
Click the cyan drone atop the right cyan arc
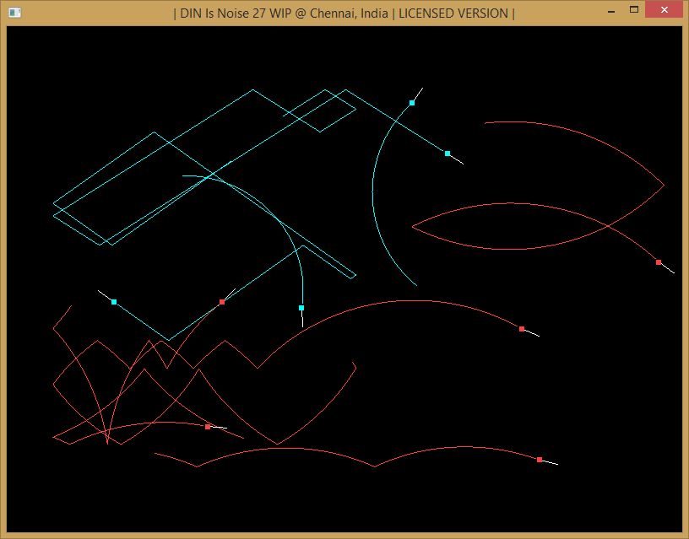click(412, 103)
